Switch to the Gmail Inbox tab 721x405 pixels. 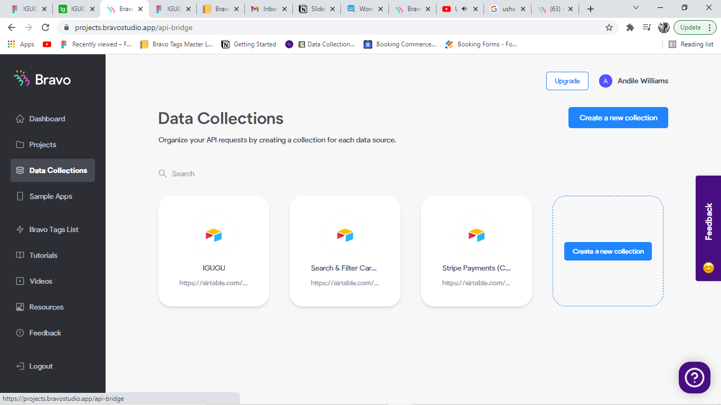(269, 9)
